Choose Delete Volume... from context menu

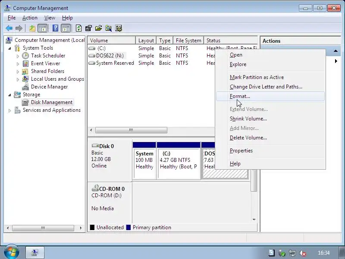click(x=270, y=138)
